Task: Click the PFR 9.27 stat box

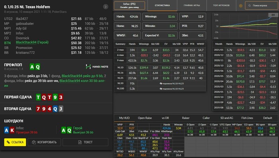Action: tap(193, 26)
